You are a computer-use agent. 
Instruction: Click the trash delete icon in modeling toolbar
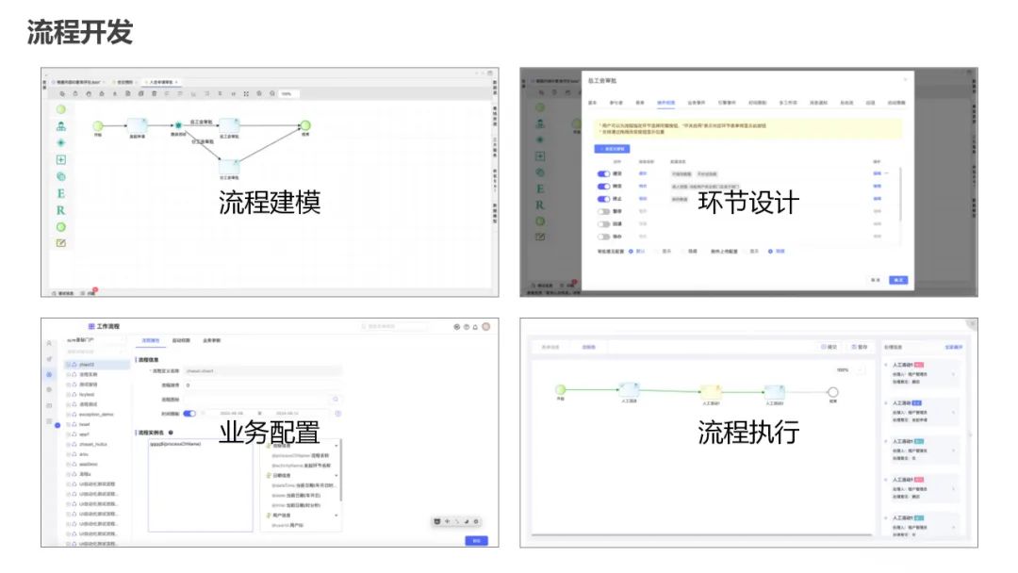point(154,93)
